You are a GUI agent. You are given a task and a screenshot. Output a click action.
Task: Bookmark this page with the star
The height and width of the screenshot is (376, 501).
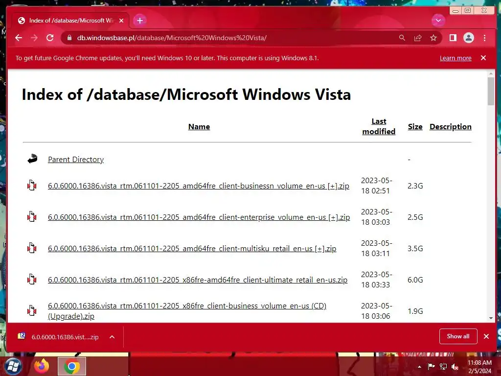click(433, 38)
